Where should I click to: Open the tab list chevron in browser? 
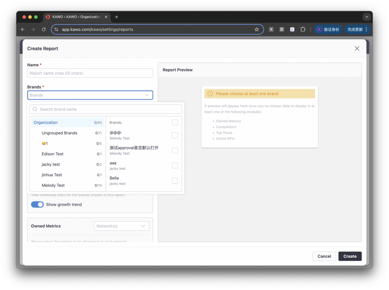(366, 17)
